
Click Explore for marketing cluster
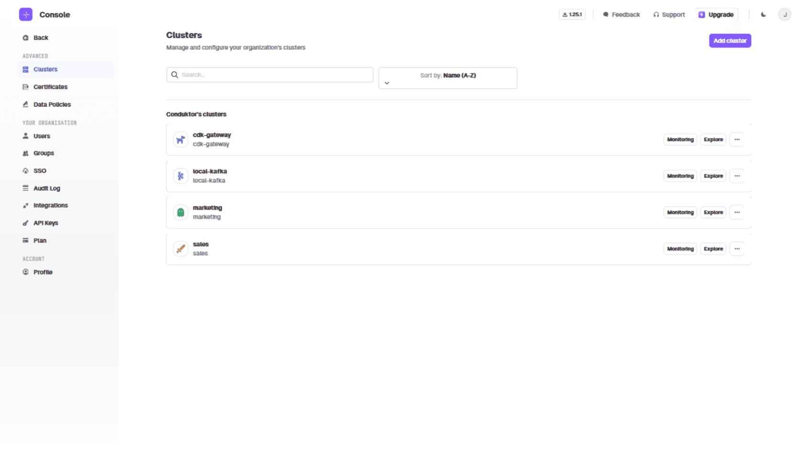pyautogui.click(x=713, y=212)
